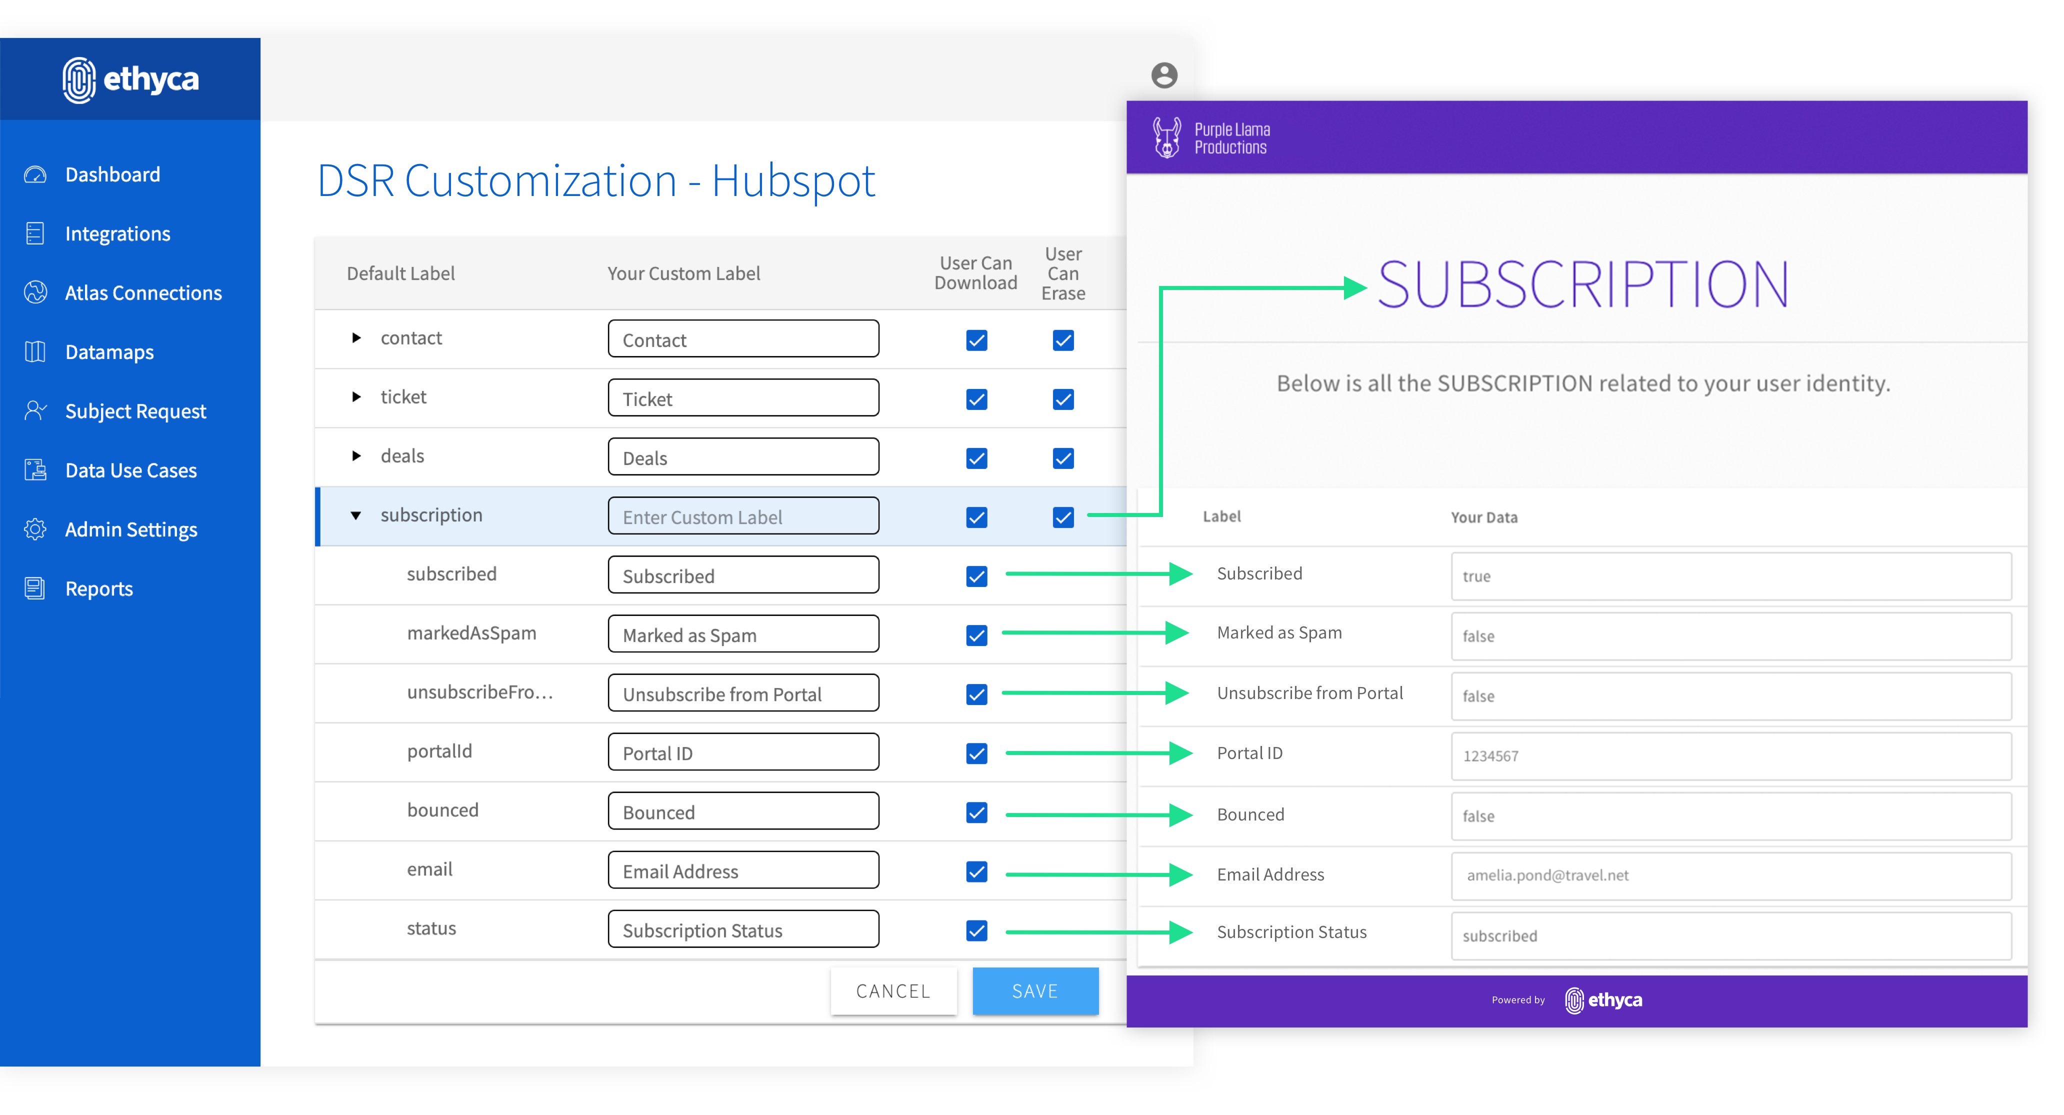Go to the Integrations menu item

[x=117, y=234]
